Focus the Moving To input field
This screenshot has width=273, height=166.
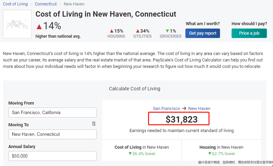pos(53,134)
